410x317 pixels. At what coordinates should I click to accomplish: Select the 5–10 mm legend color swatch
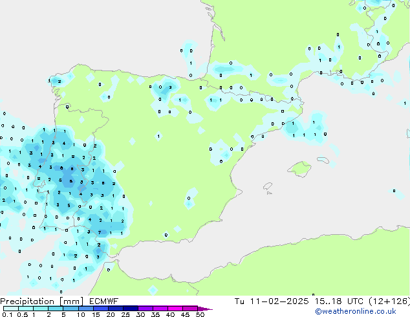70,309
